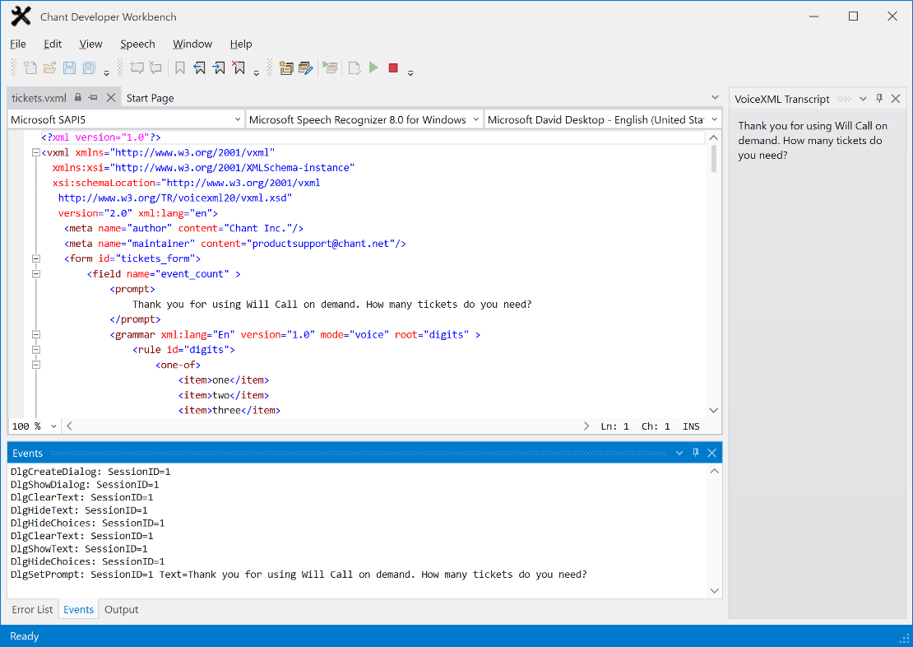
Task: Click the edit dialog pencil icon
Action: 306,68
